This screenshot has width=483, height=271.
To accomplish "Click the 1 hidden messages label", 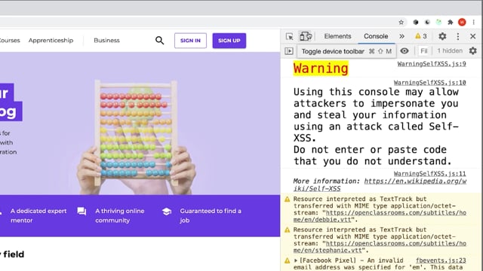I will [450, 51].
